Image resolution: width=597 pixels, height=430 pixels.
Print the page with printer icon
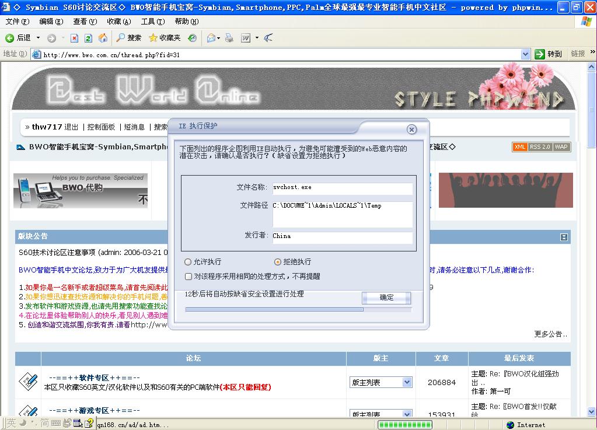click(229, 38)
